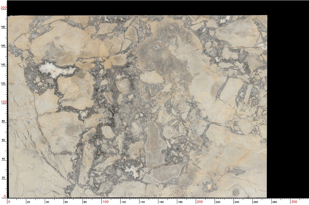Click the red 300 on the horizontal ruler
This screenshot has width=309, height=205.
294,202
